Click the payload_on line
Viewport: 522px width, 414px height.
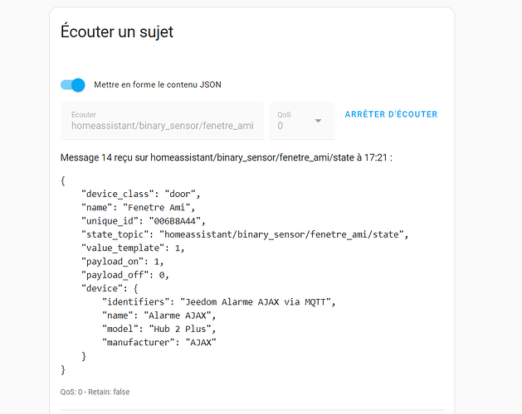tap(121, 261)
